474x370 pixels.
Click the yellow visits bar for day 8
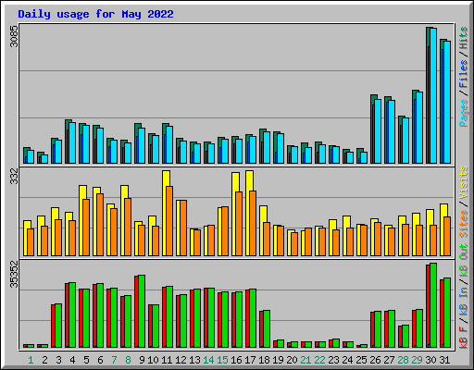pos(124,220)
